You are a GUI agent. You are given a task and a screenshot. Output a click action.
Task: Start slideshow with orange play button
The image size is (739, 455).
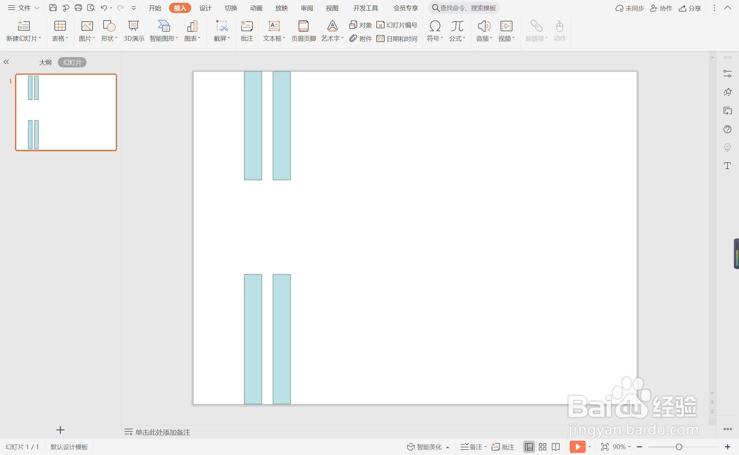point(578,447)
